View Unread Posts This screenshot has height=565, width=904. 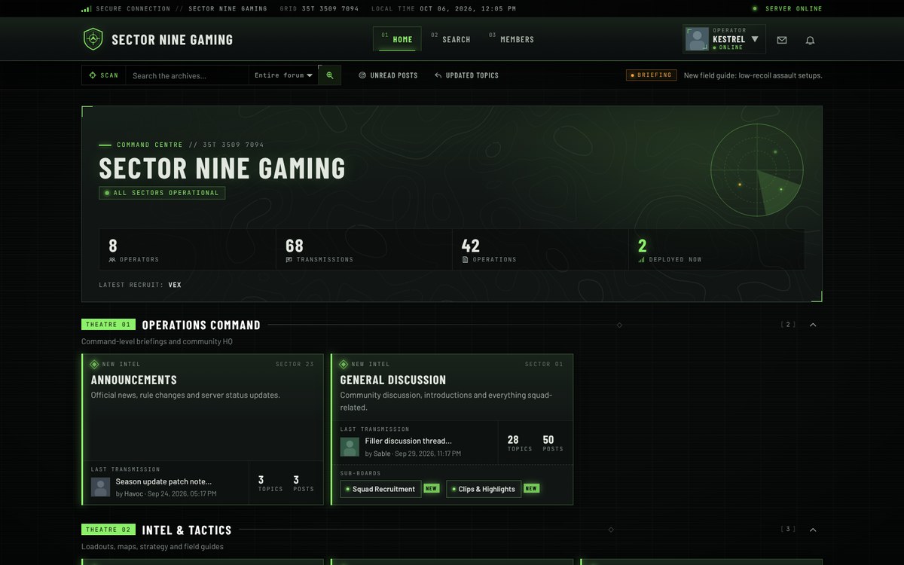point(388,75)
